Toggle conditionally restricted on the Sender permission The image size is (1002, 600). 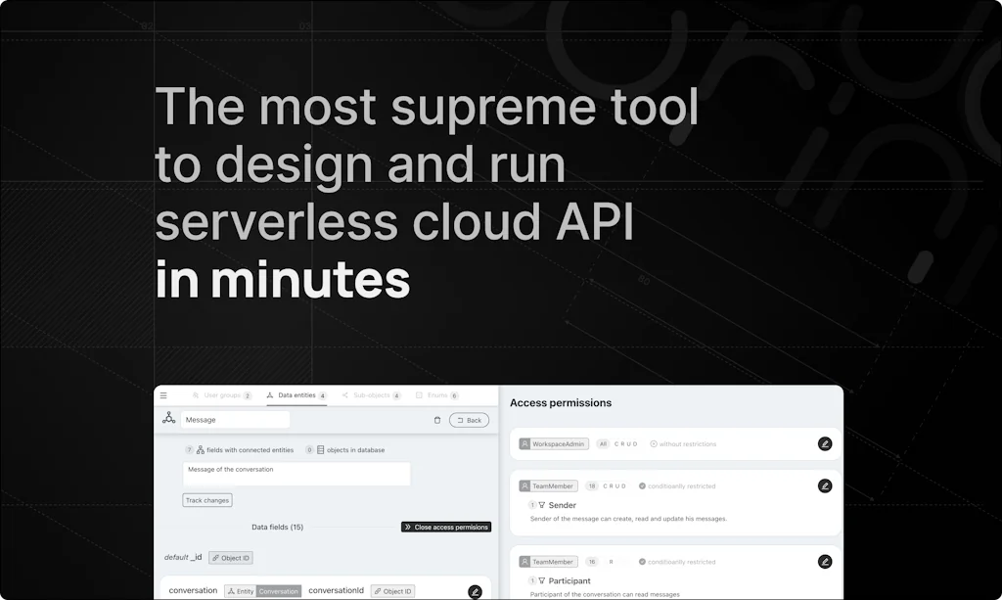676,486
